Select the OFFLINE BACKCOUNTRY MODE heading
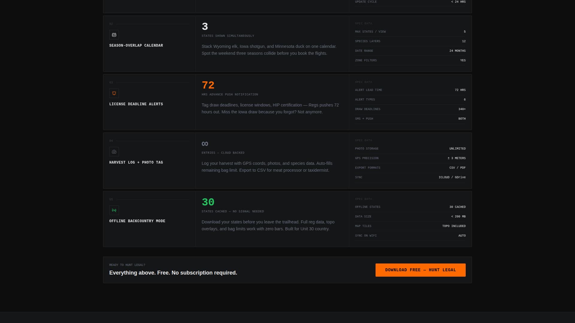 (x=137, y=221)
